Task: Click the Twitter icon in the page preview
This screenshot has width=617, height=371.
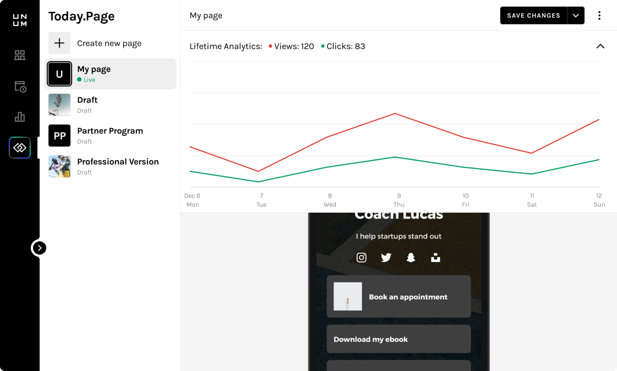Action: click(386, 257)
